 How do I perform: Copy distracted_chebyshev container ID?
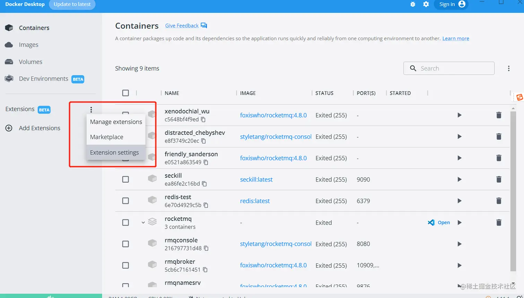(x=204, y=141)
